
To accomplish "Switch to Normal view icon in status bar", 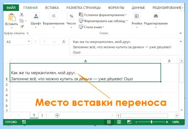I will click(109, 122).
